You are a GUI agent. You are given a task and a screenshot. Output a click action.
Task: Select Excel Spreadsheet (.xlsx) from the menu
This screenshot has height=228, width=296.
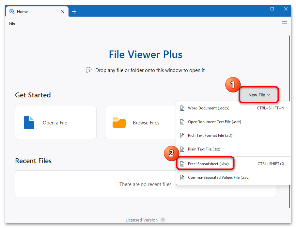(x=209, y=164)
